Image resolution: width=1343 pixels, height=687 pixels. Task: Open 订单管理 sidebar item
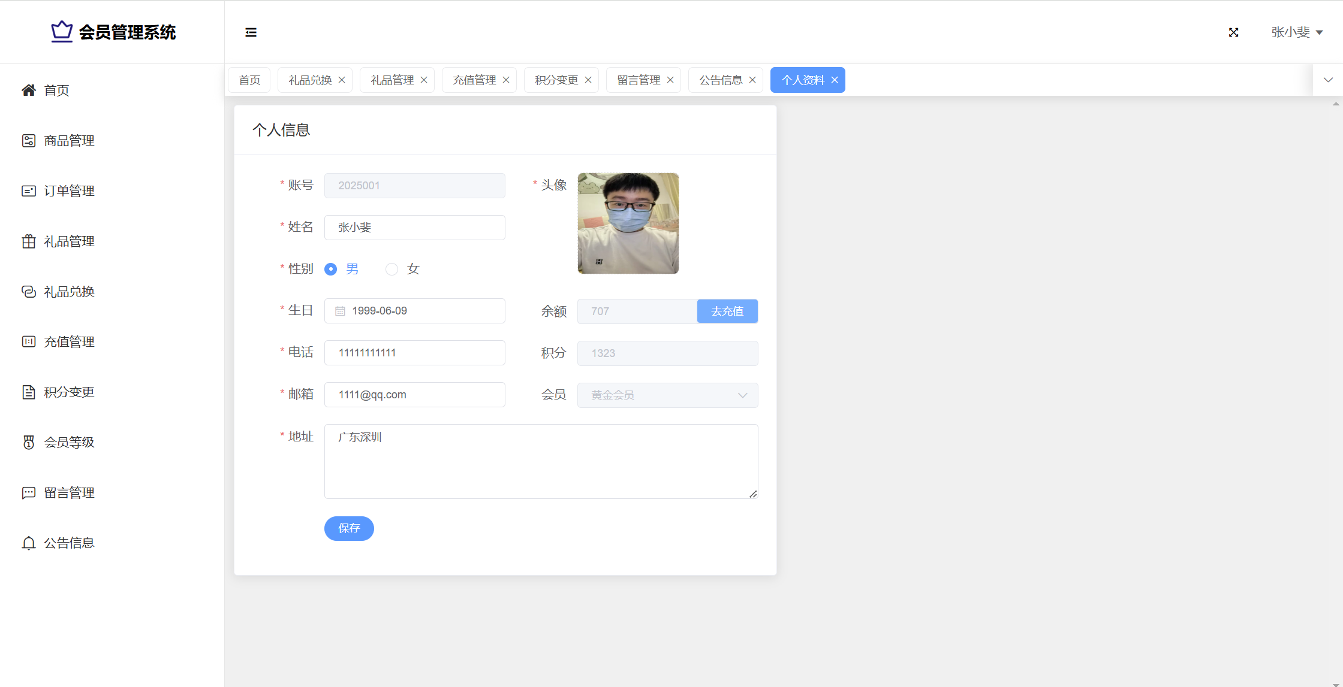pos(69,191)
